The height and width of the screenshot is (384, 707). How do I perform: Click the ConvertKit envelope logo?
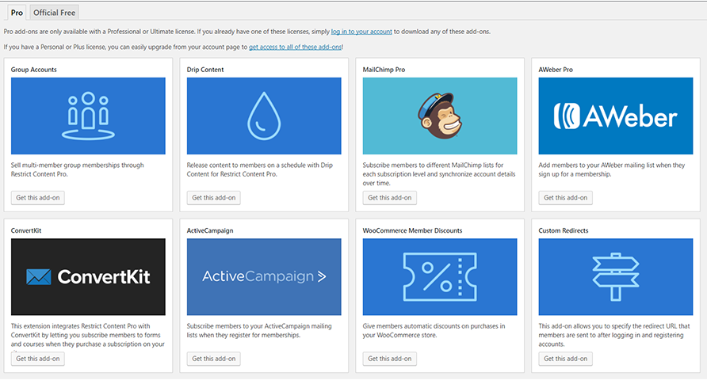click(x=40, y=276)
